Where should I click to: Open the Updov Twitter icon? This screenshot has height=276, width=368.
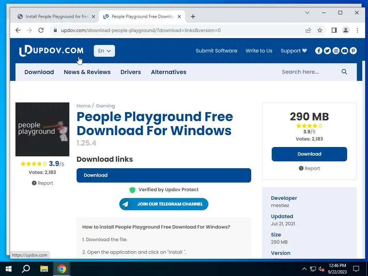(327, 51)
